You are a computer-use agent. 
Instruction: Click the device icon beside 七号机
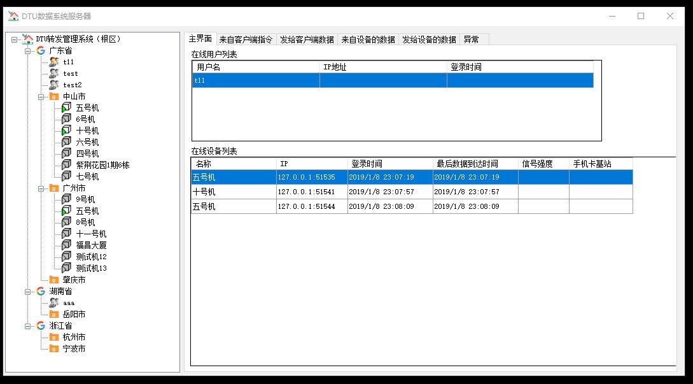[x=66, y=176]
